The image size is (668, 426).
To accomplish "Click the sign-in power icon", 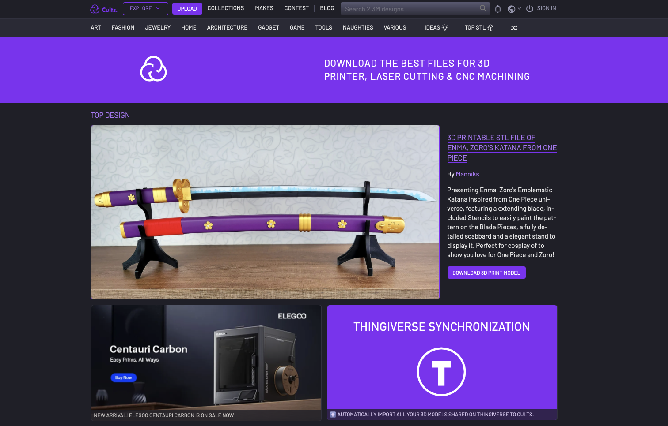I will tap(530, 9).
